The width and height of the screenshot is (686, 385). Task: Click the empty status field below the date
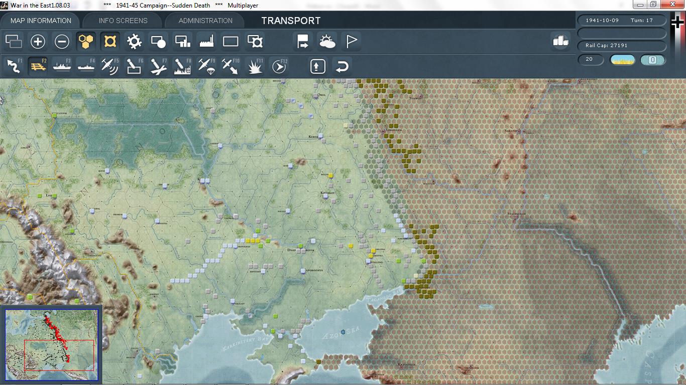coord(622,33)
